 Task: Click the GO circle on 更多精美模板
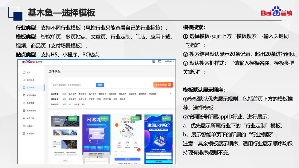pos(170,85)
